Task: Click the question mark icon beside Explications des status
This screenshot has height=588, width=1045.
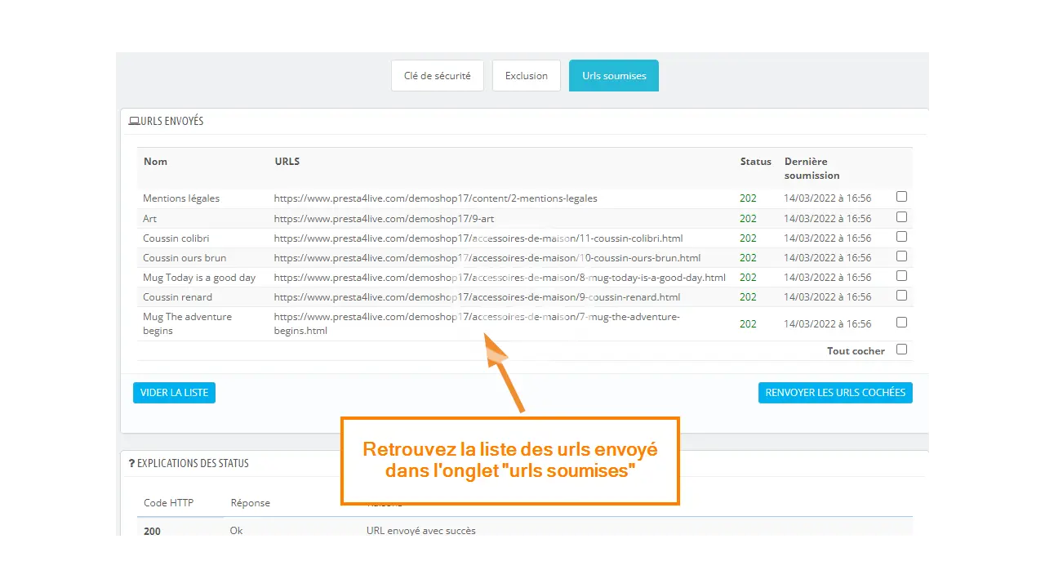Action: coord(131,463)
